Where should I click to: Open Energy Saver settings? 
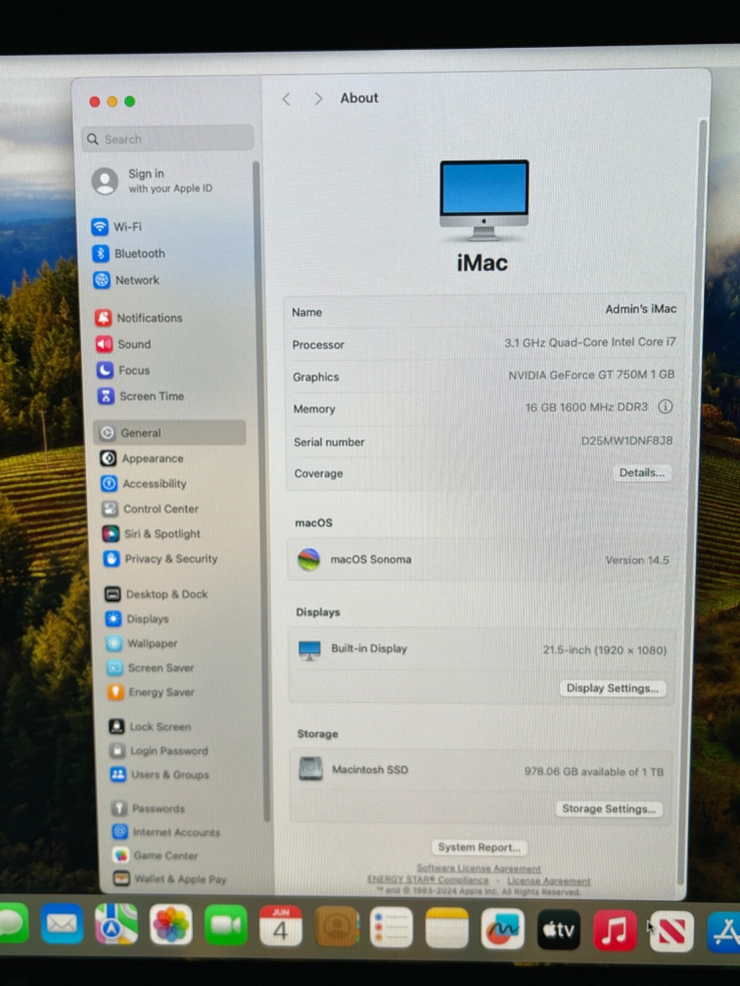point(152,692)
